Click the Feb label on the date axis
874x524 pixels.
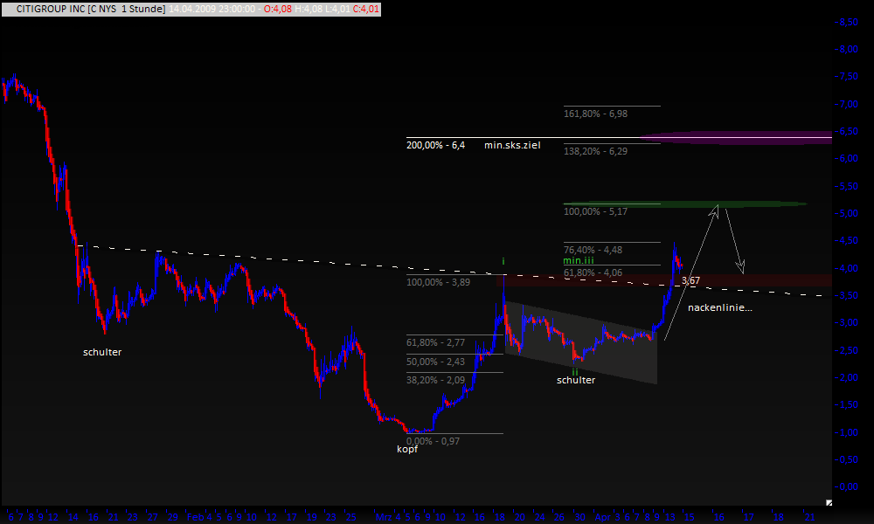(x=195, y=517)
